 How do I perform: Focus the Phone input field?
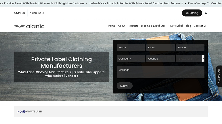[190, 47]
